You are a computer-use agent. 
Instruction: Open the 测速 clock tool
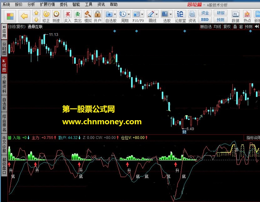[56, 16]
